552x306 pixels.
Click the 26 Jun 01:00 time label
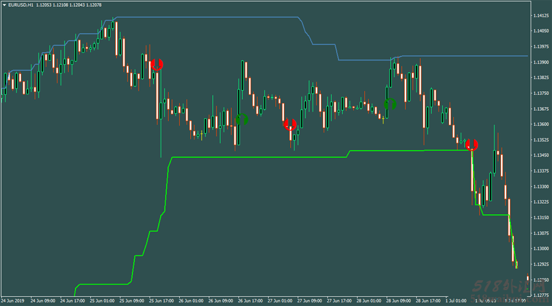coord(191,300)
